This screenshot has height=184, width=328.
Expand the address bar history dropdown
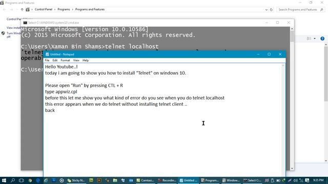[x=266, y=10]
